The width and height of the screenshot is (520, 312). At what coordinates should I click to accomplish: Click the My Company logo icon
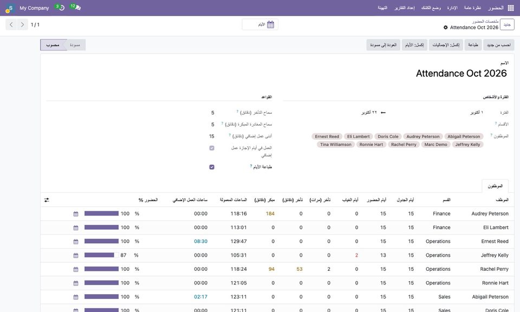[10, 8]
